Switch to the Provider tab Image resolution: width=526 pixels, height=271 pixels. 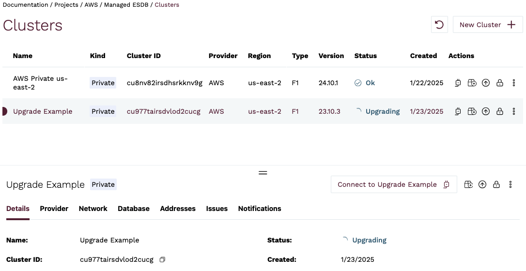coord(54,209)
